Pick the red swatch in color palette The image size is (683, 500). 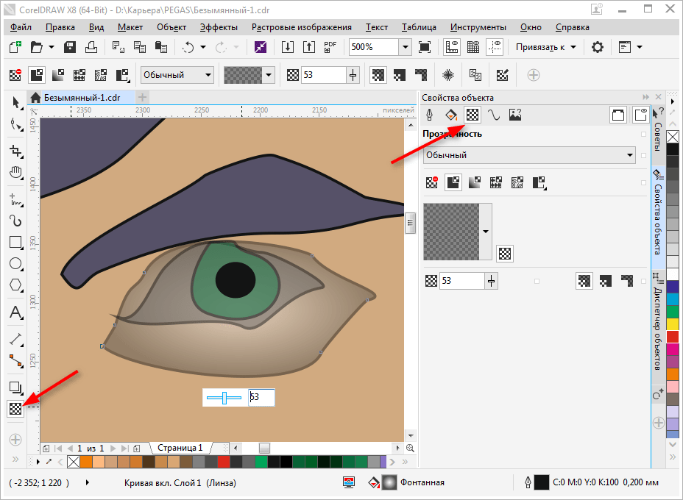click(673, 336)
